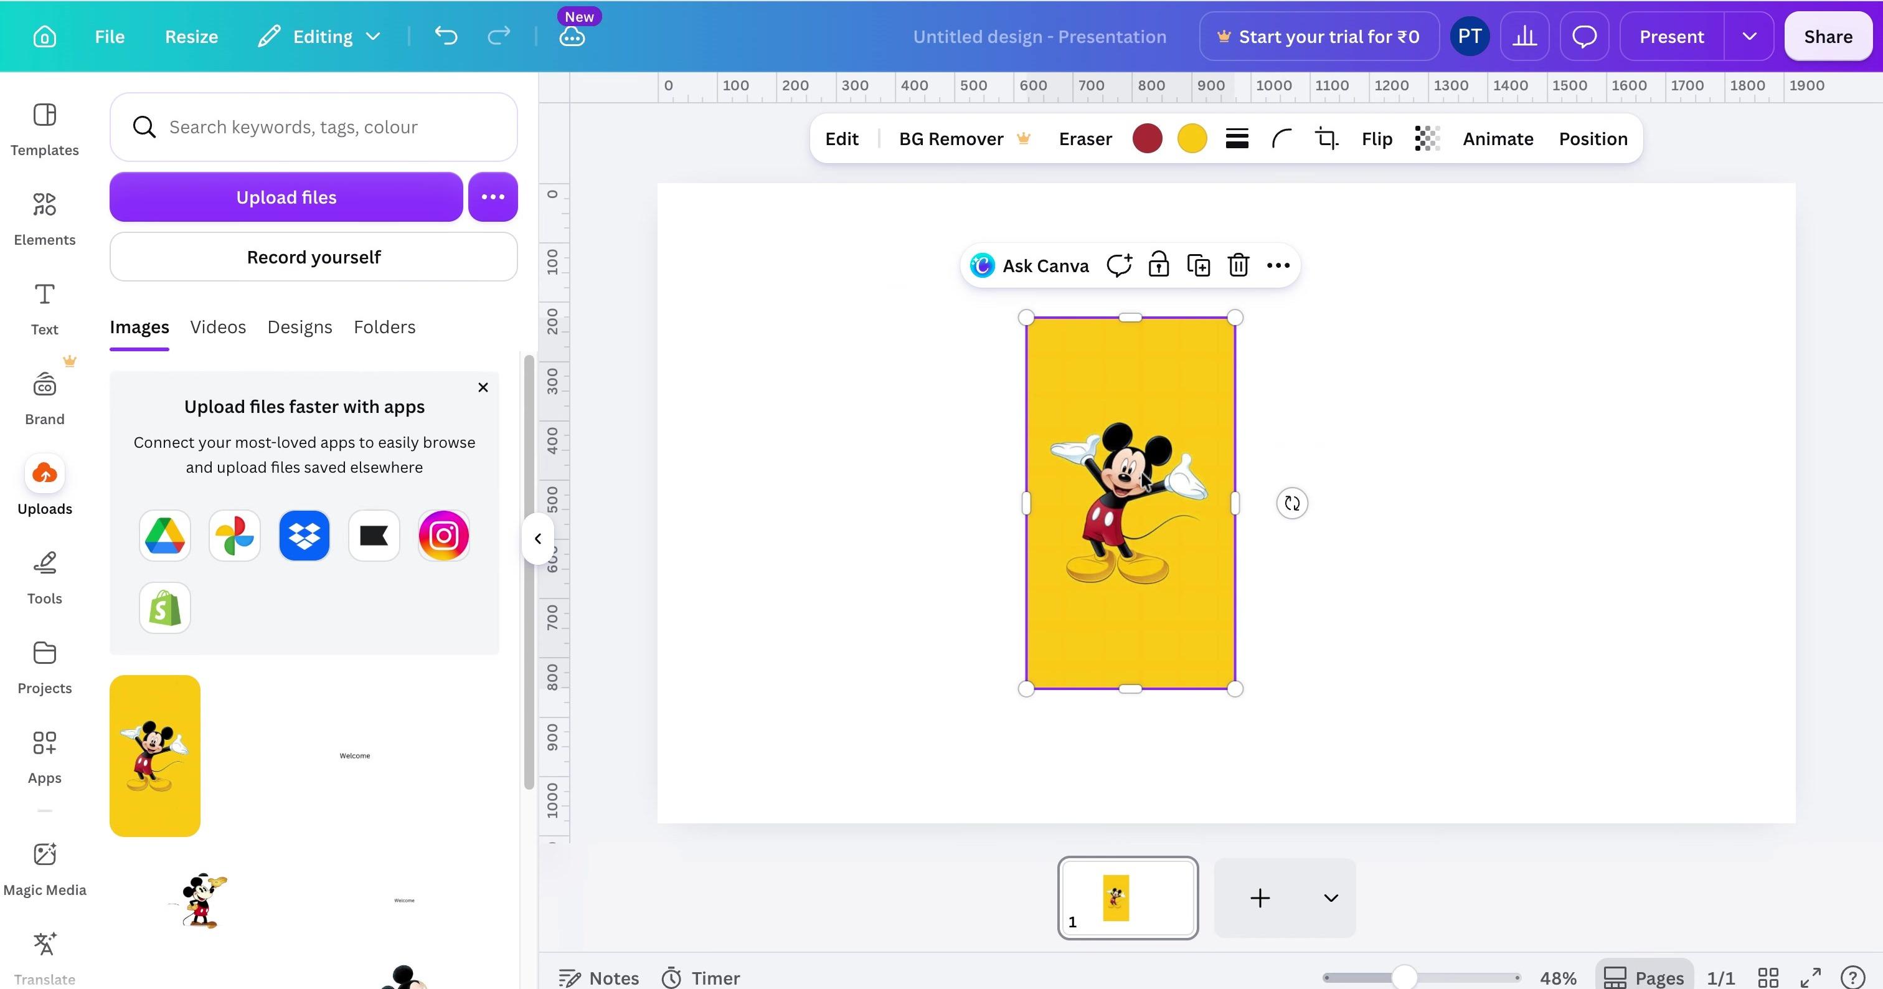Select the Text sidebar tool
1883x989 pixels.
coord(45,309)
